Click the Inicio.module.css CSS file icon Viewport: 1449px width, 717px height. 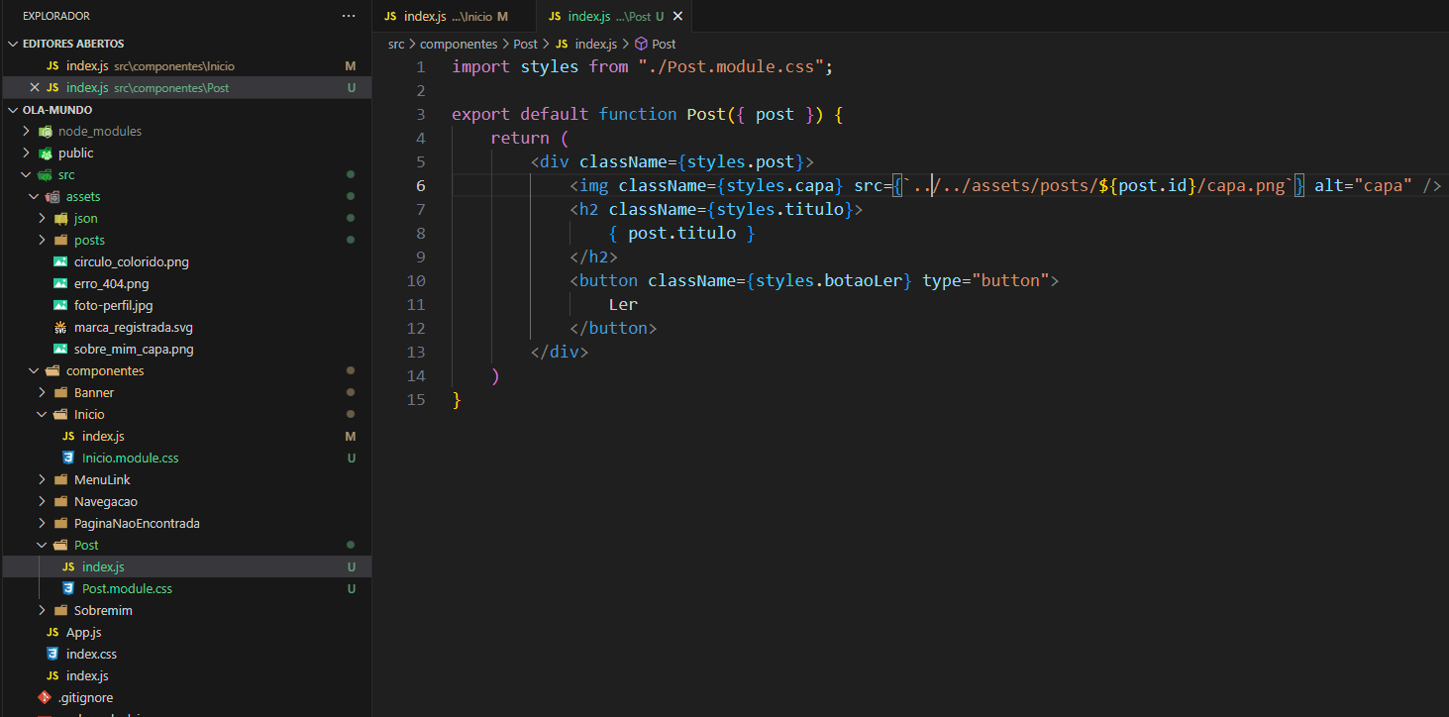coord(67,458)
